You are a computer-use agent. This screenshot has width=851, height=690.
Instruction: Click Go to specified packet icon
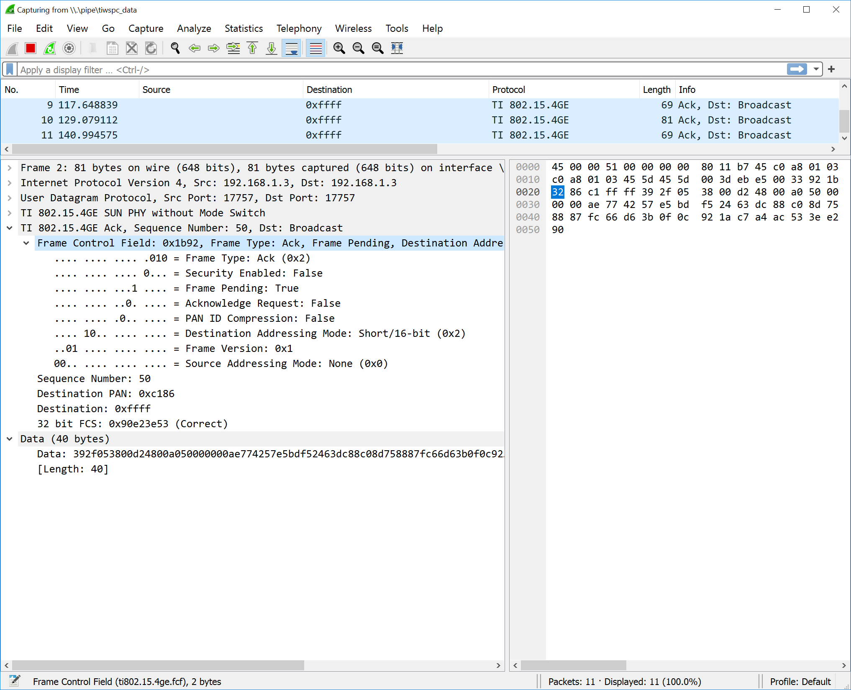point(233,49)
